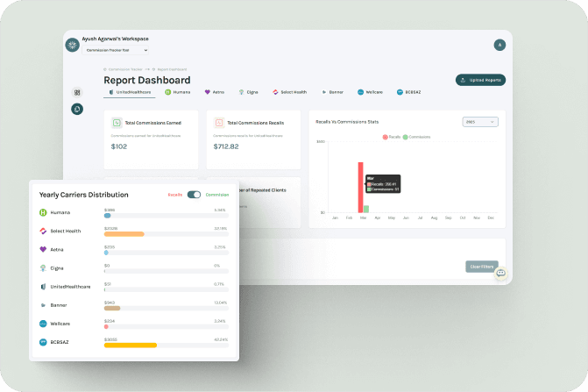Screen dimensions: 588x392
Task: Click the Banner tan progress bar
Action: [x=112, y=309]
